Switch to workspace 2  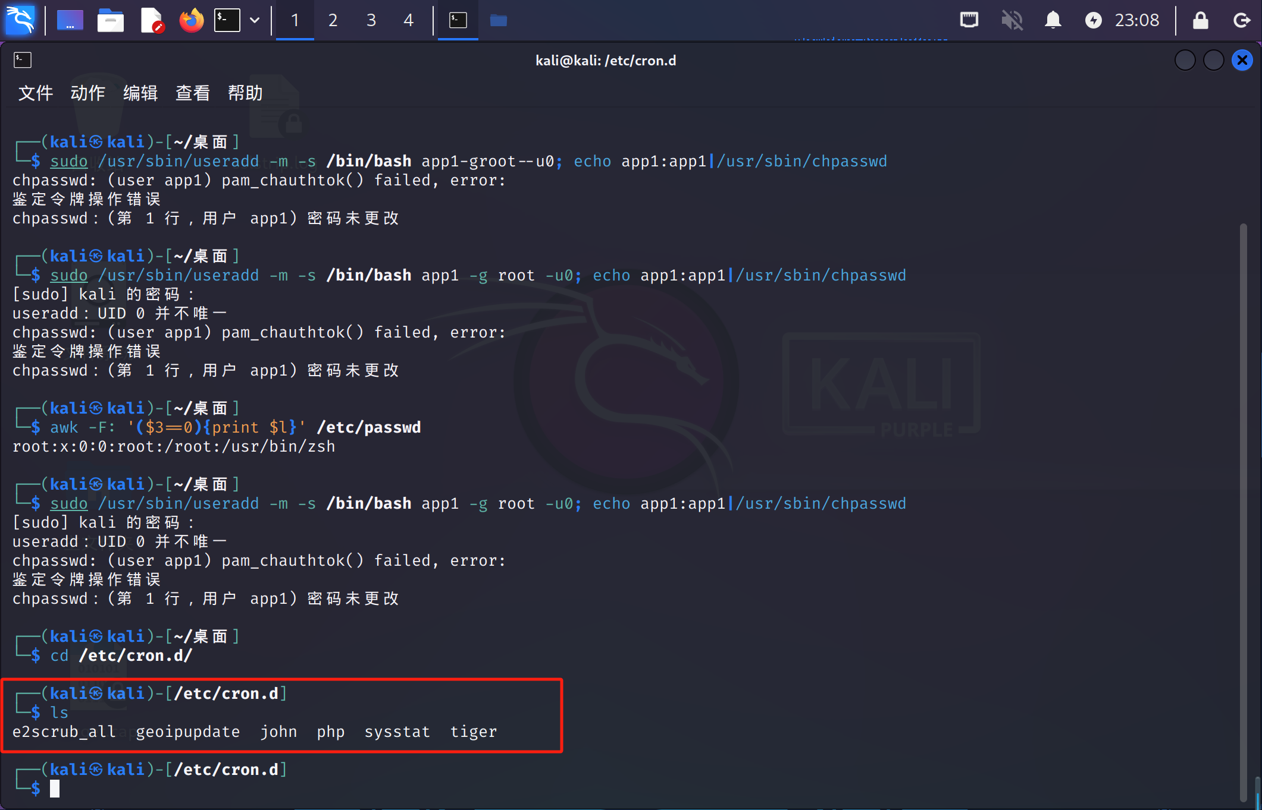tap(333, 20)
